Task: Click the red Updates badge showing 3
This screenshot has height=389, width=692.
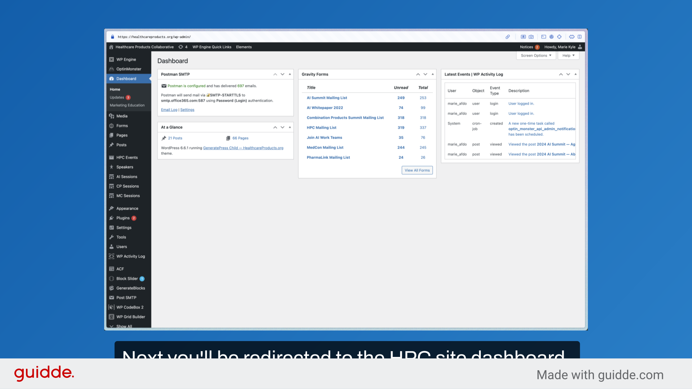Action: (x=128, y=97)
